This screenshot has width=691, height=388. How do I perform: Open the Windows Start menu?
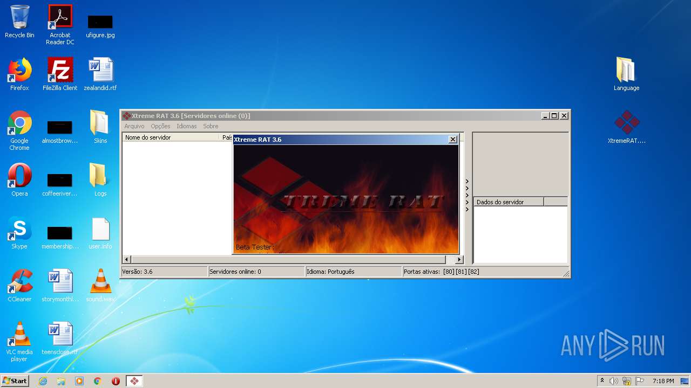coord(15,380)
